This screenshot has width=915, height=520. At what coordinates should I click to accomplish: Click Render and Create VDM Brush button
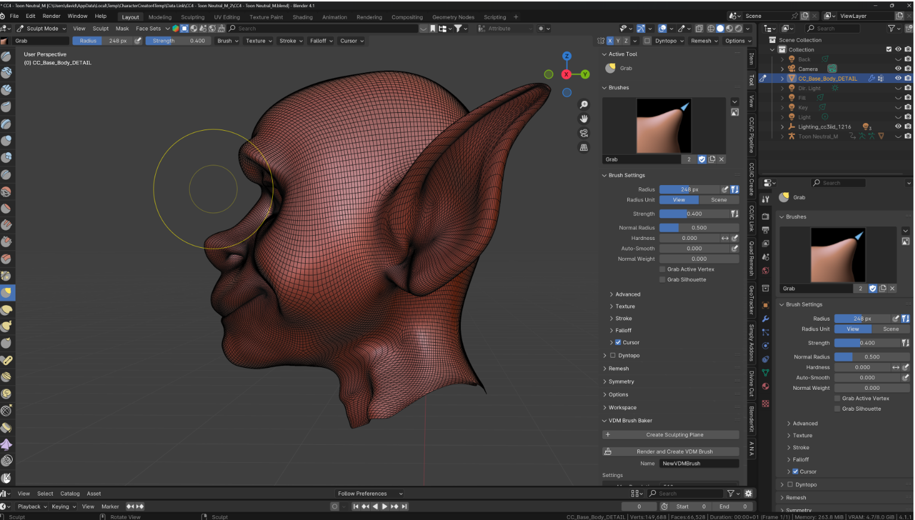(671, 451)
